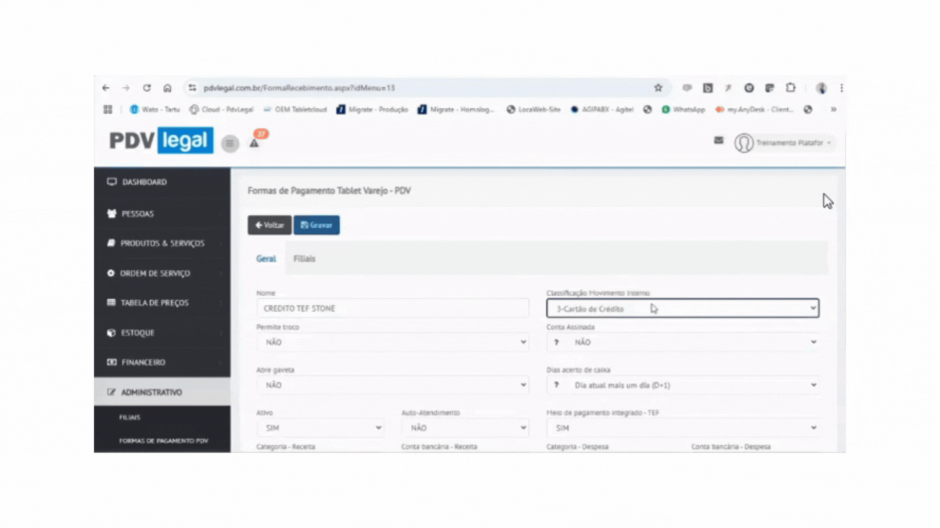Click the Nome input field
This screenshot has width=940, height=528.
click(392, 308)
